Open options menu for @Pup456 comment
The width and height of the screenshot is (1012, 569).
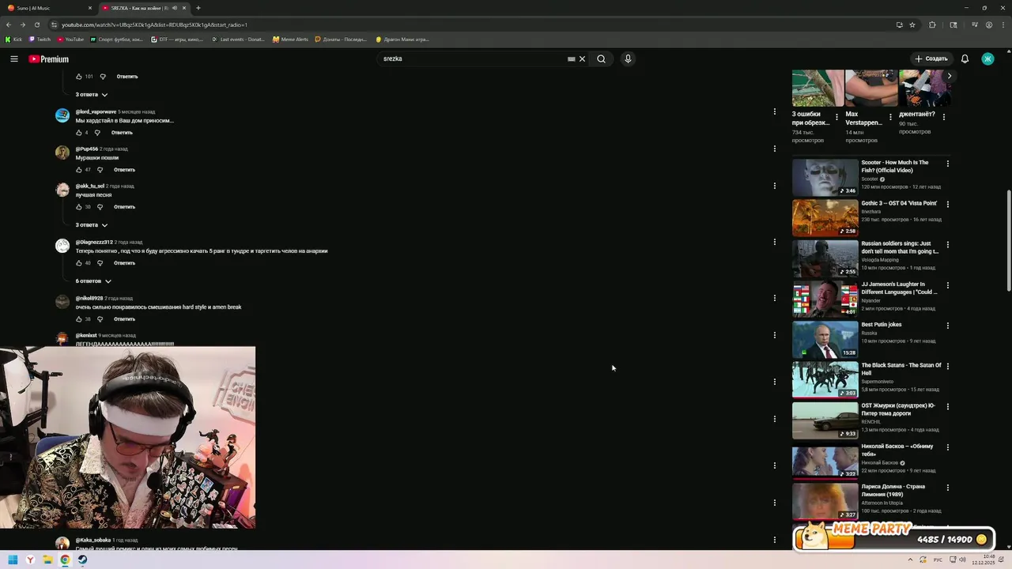point(775,149)
